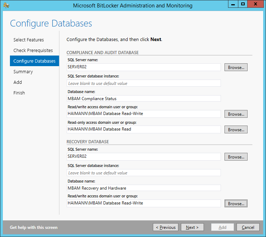Screen dimensions: 266x237
Task: Cancel the setup wizard
Action: 248,227
